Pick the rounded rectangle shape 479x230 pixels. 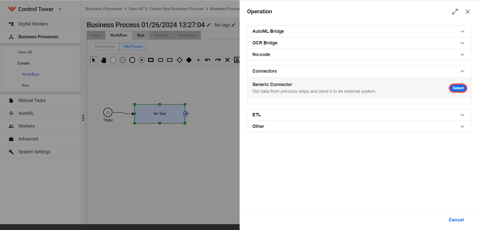click(x=160, y=60)
